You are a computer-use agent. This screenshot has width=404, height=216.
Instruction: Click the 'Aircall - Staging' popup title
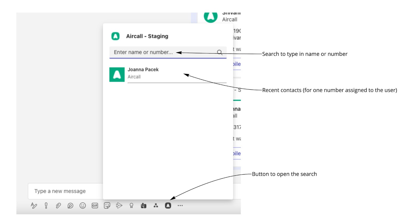[147, 36]
